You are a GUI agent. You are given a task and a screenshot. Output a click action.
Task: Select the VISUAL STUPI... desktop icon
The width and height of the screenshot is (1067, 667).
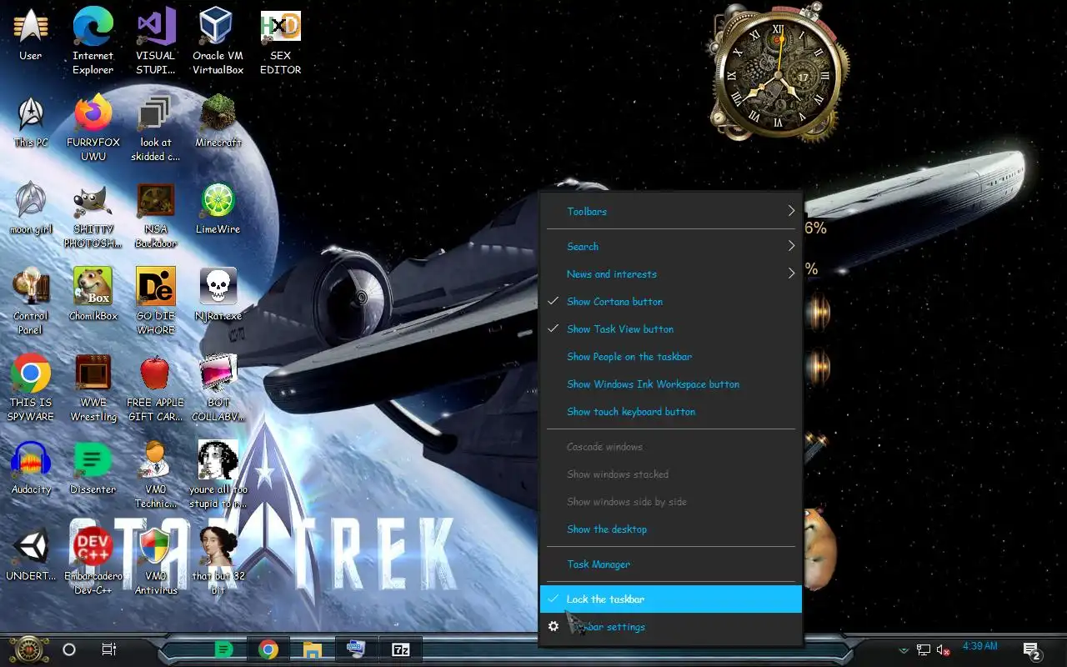156,42
